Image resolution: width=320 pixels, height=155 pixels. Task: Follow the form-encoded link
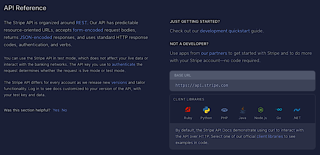tap(88, 30)
